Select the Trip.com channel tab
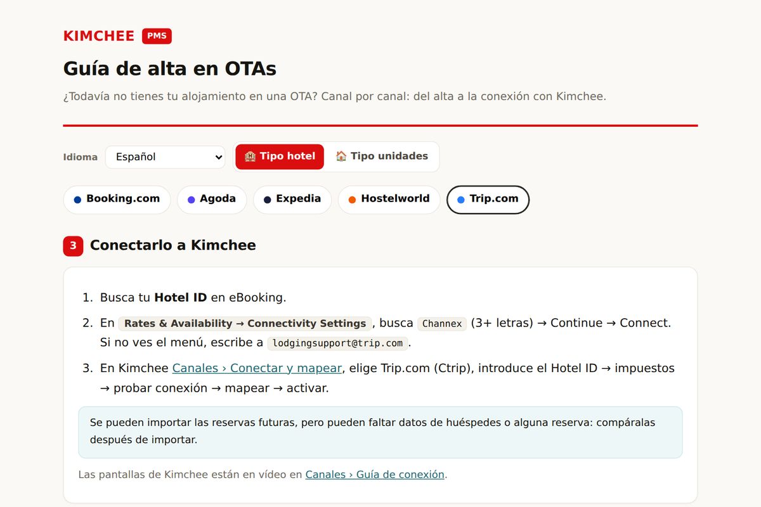The width and height of the screenshot is (761, 507). pos(488,199)
